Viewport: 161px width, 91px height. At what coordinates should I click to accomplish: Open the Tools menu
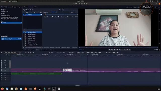(31, 7)
